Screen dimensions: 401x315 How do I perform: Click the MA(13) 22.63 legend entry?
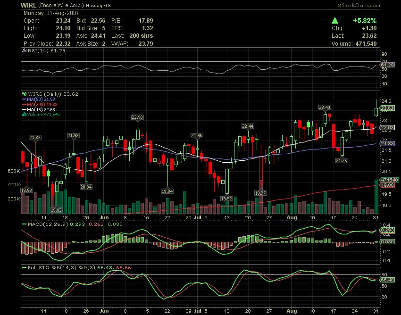(39, 109)
